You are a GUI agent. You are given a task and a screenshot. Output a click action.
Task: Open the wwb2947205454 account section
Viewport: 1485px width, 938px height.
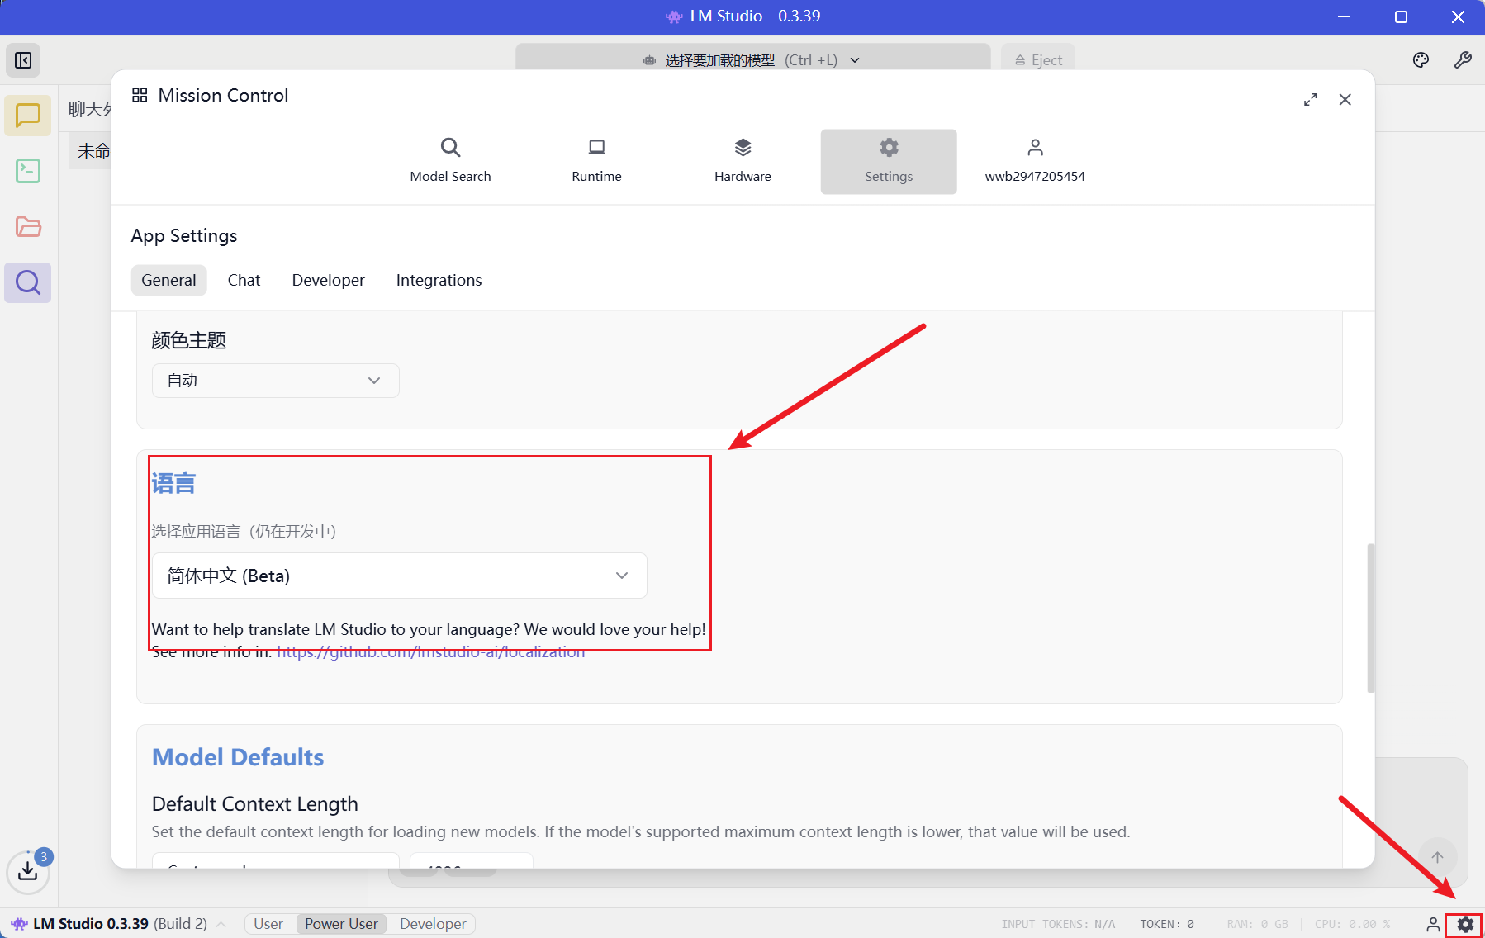pos(1035,161)
